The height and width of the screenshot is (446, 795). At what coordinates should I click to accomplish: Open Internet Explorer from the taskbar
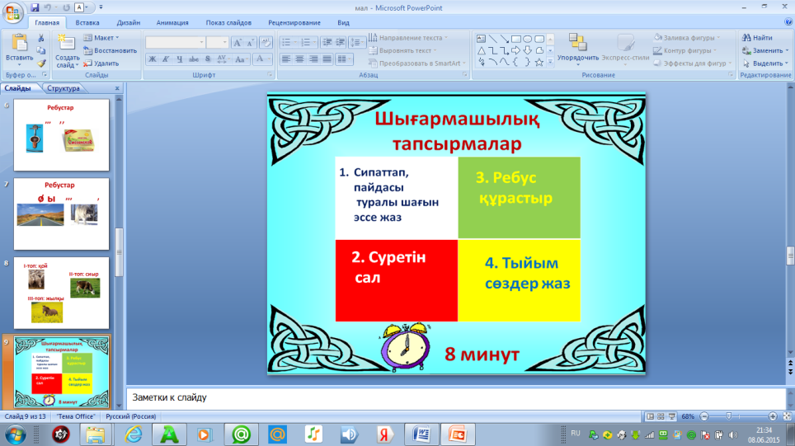(134, 434)
